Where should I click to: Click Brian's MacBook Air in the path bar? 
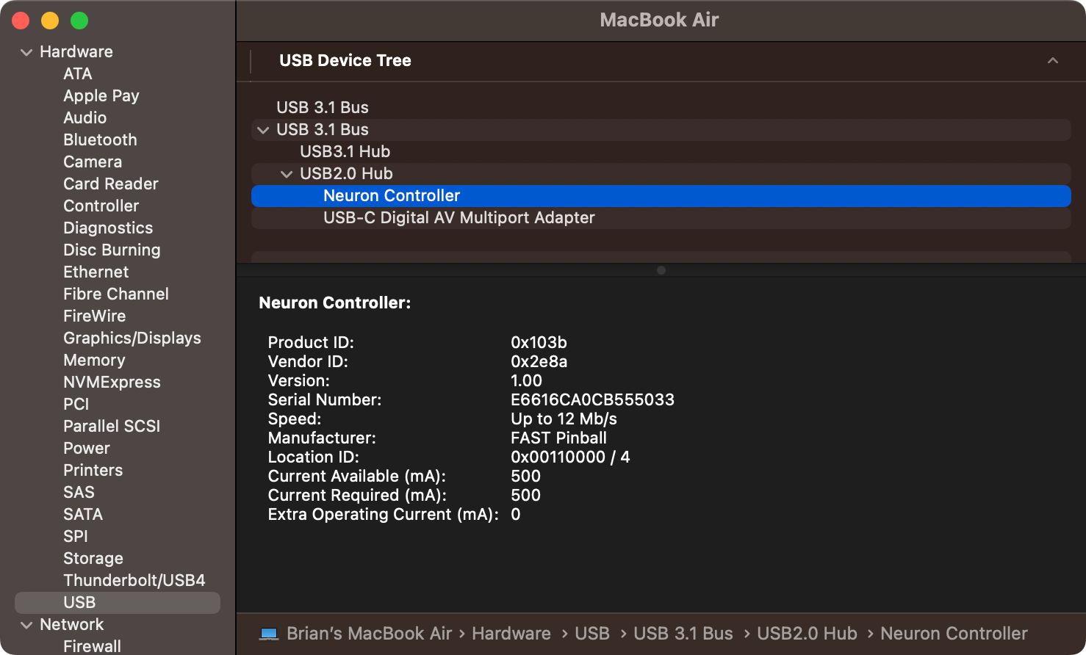[369, 634]
